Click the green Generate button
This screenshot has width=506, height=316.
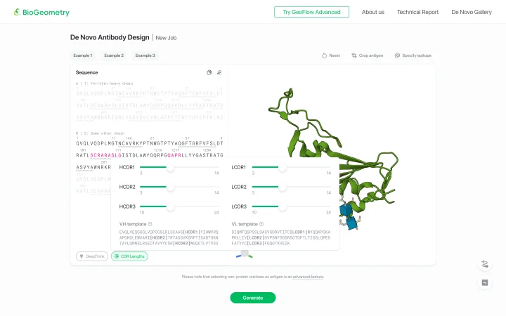tap(253, 298)
